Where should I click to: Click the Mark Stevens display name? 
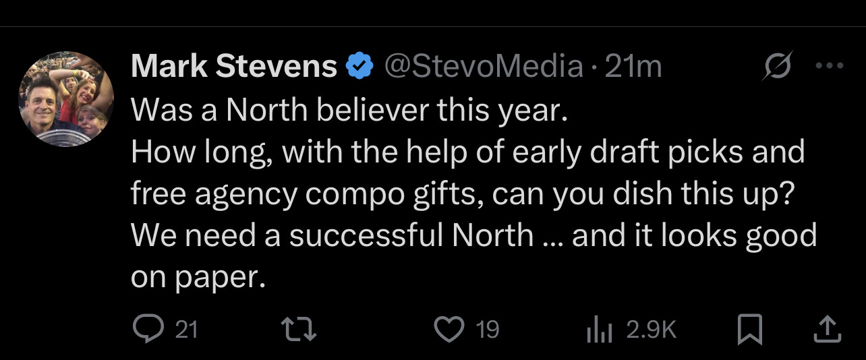233,67
